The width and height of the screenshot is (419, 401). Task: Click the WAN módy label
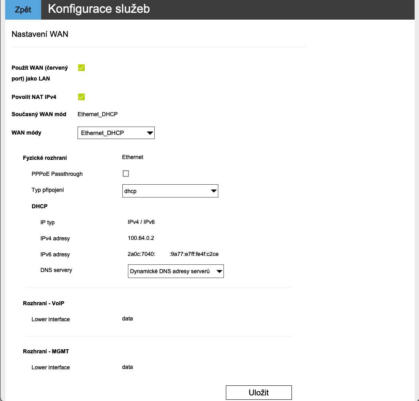point(26,133)
